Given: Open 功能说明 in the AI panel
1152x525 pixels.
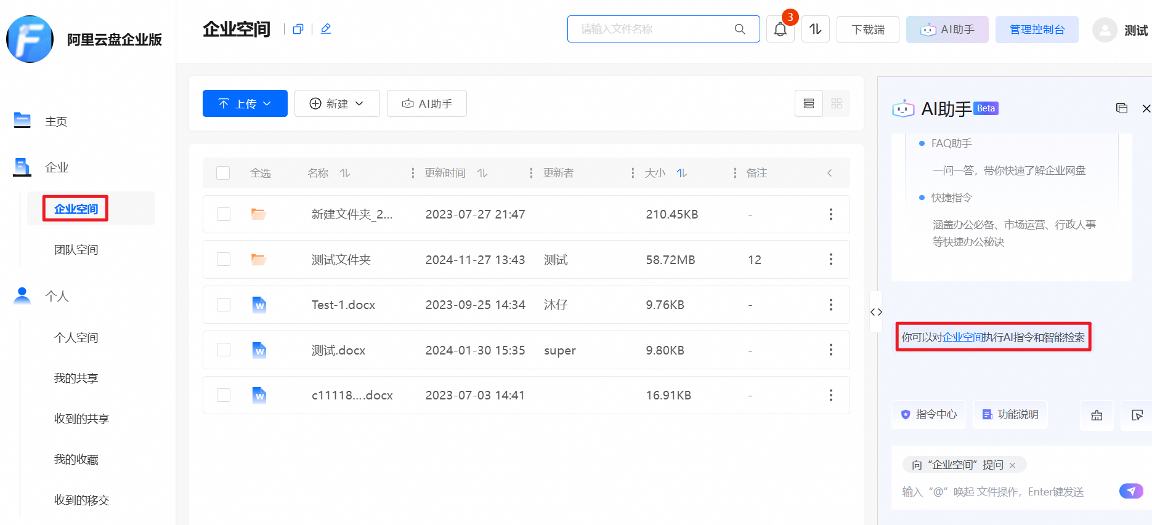Looking at the screenshot, I should pos(1010,414).
